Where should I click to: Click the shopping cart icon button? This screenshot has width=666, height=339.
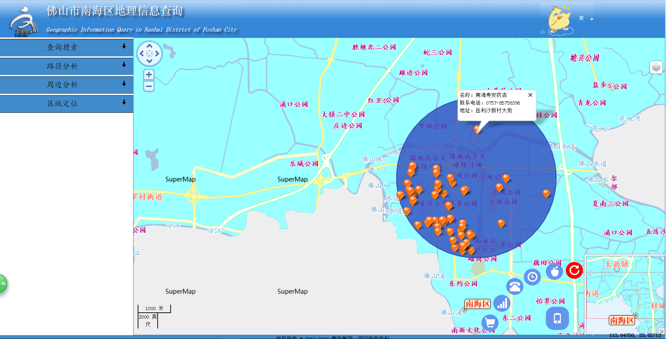coord(490,322)
